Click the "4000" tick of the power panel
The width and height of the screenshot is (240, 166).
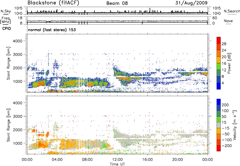(x=18, y=41)
